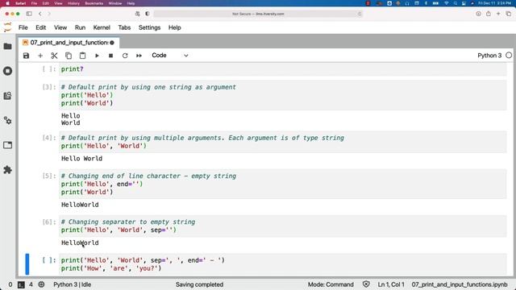Click the last cell with sep and end
The image size is (516, 290).
283,264
